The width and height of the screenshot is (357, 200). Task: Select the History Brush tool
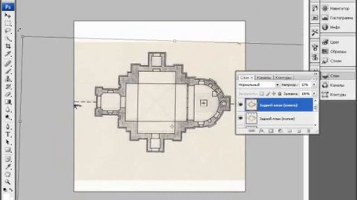click(8, 87)
